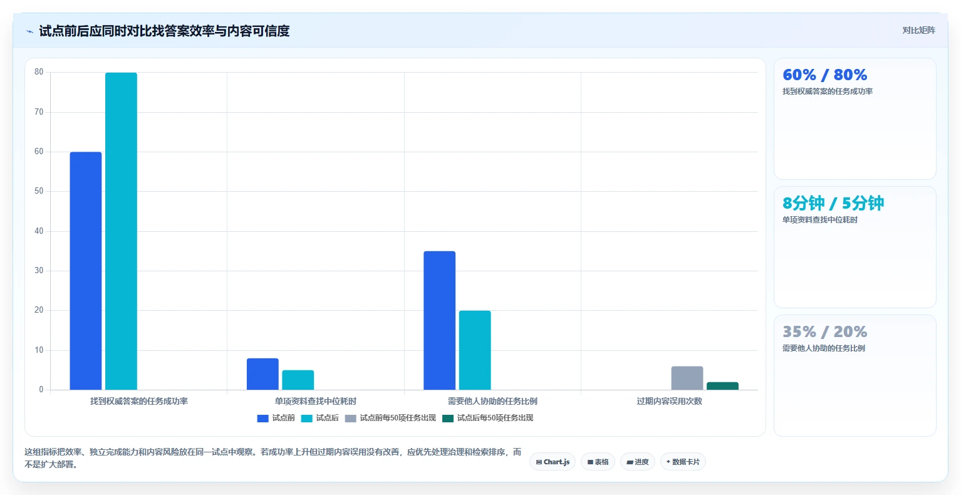Click the cyan 试点后 legend color box
The width and height of the screenshot is (961, 495).
(x=306, y=419)
